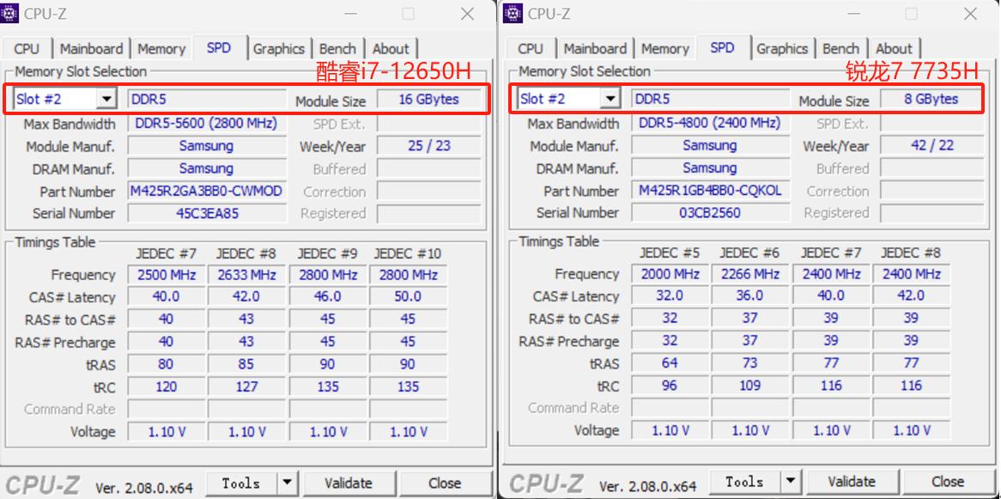Open Slot #2 dropdown in left window
Screen dimensions: 1001x499
(106, 99)
